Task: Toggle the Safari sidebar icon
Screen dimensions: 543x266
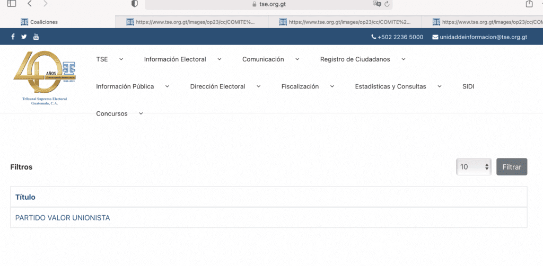Action: click(11, 4)
